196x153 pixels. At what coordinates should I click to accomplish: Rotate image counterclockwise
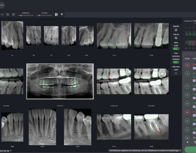click(8, 15)
